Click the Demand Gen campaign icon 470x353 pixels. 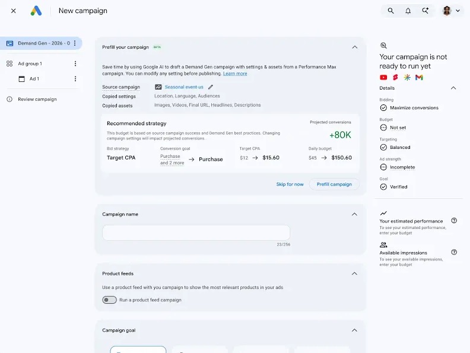(x=10, y=43)
